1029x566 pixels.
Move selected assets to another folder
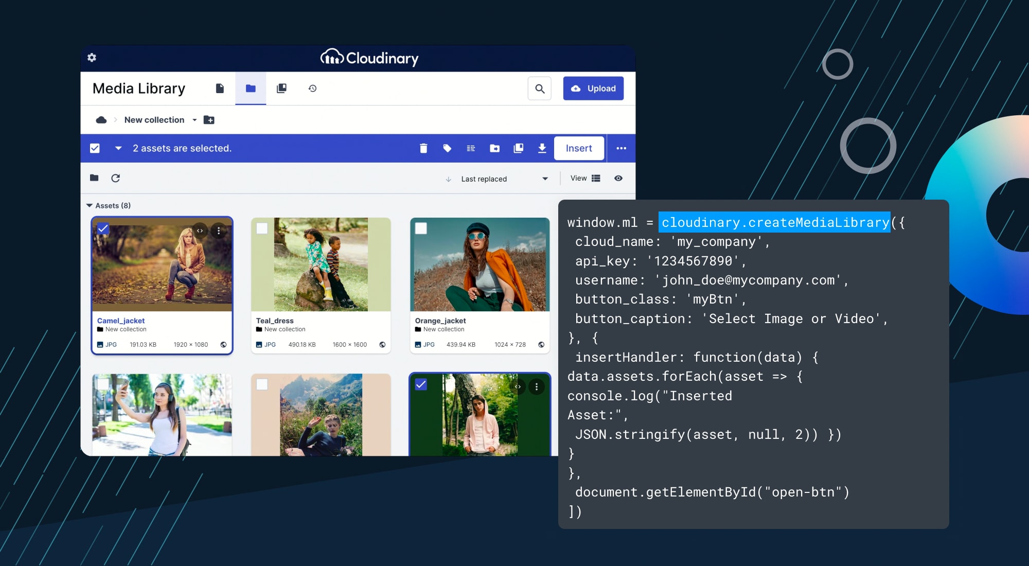click(494, 148)
